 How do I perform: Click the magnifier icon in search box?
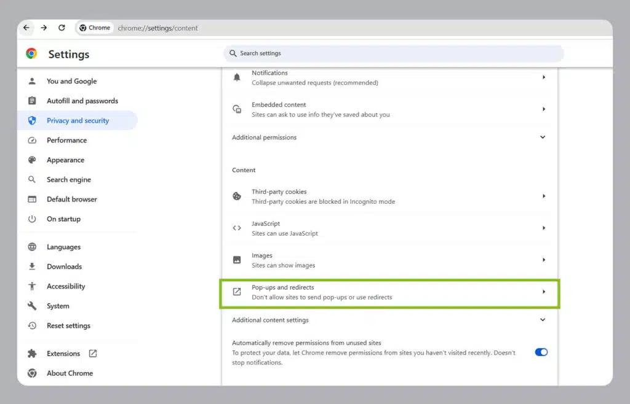coord(233,53)
